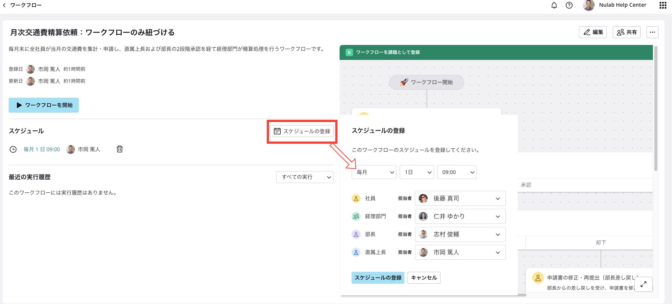Open the apps grid menu
The width and height of the screenshot is (672, 304).
pos(663,5)
